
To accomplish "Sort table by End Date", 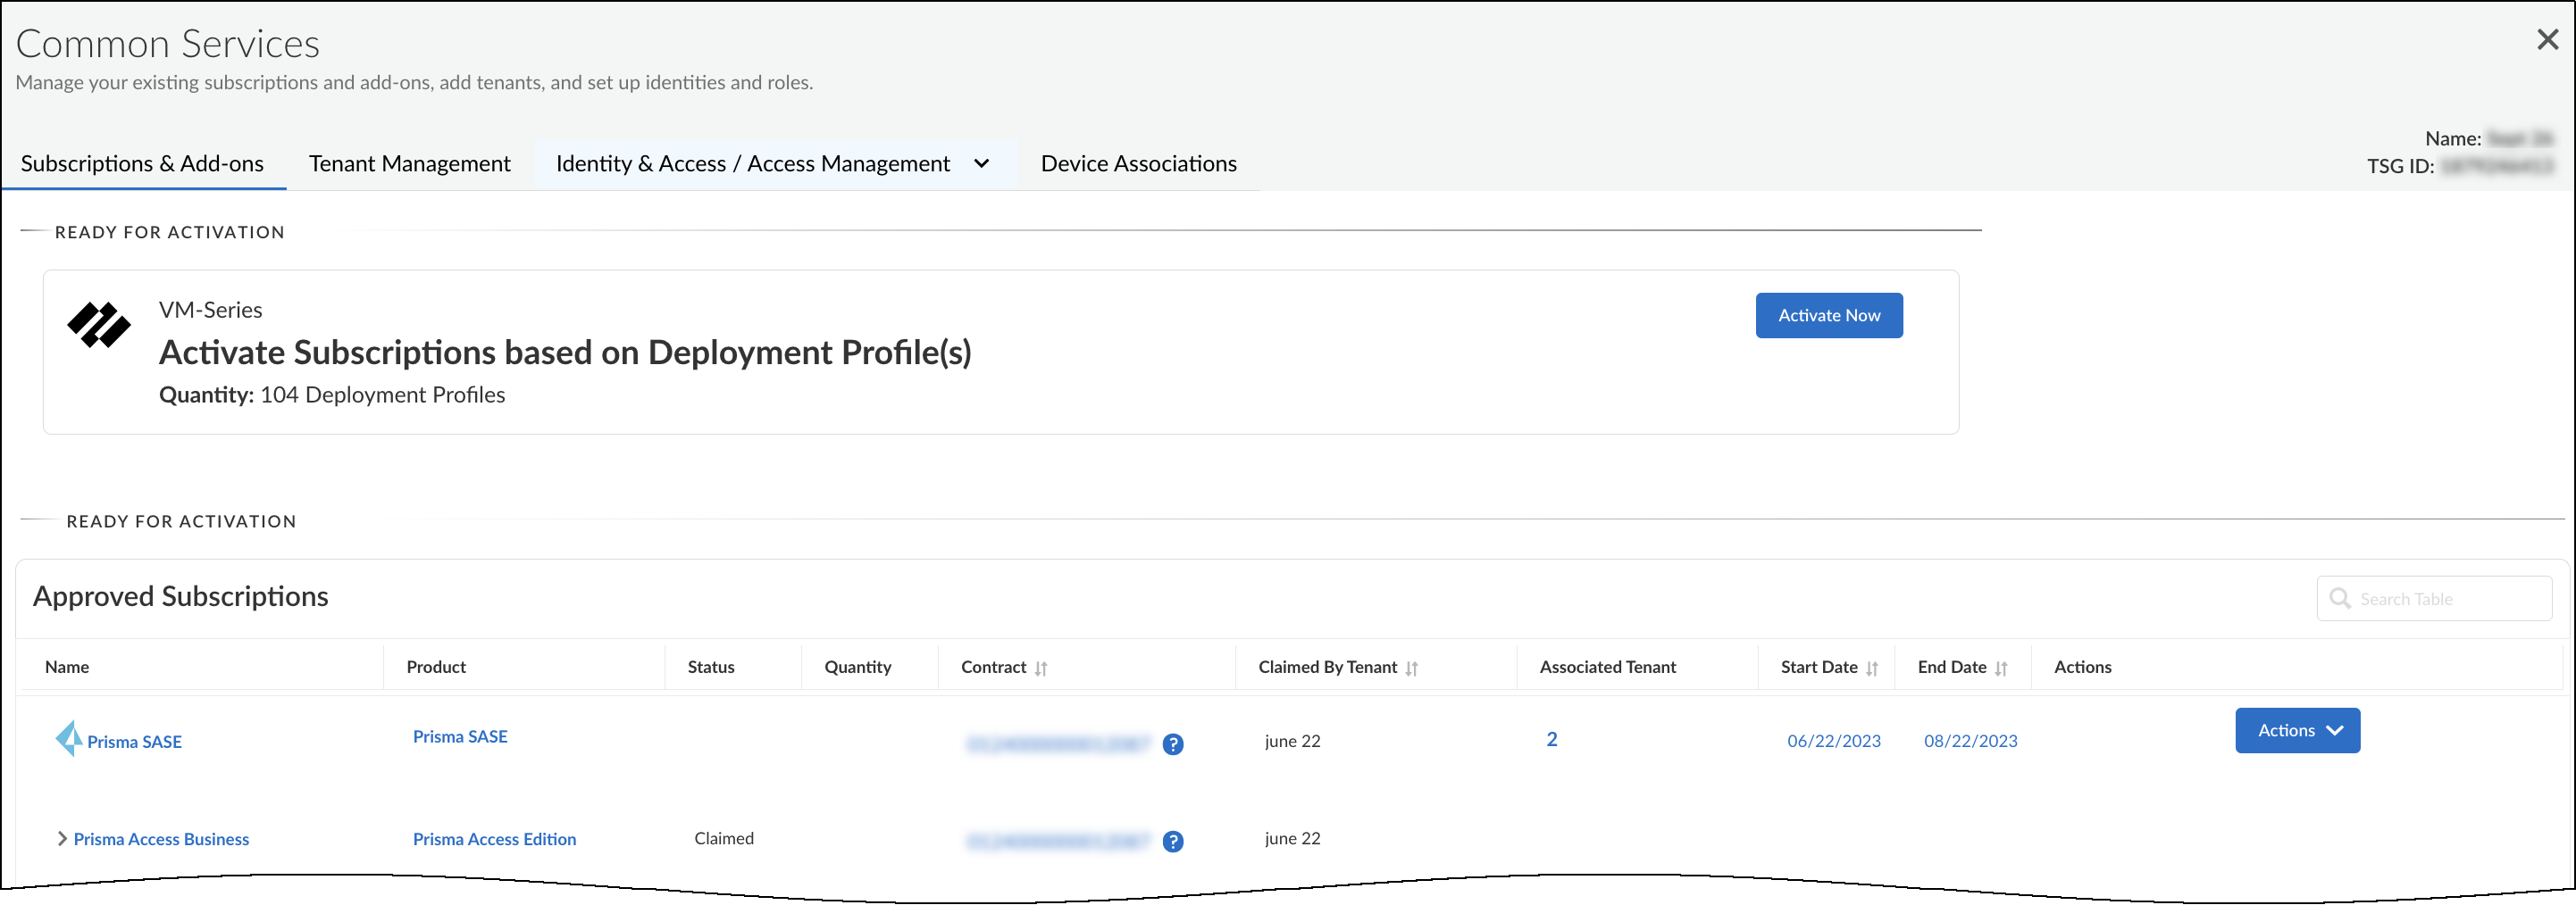I will (2000, 668).
